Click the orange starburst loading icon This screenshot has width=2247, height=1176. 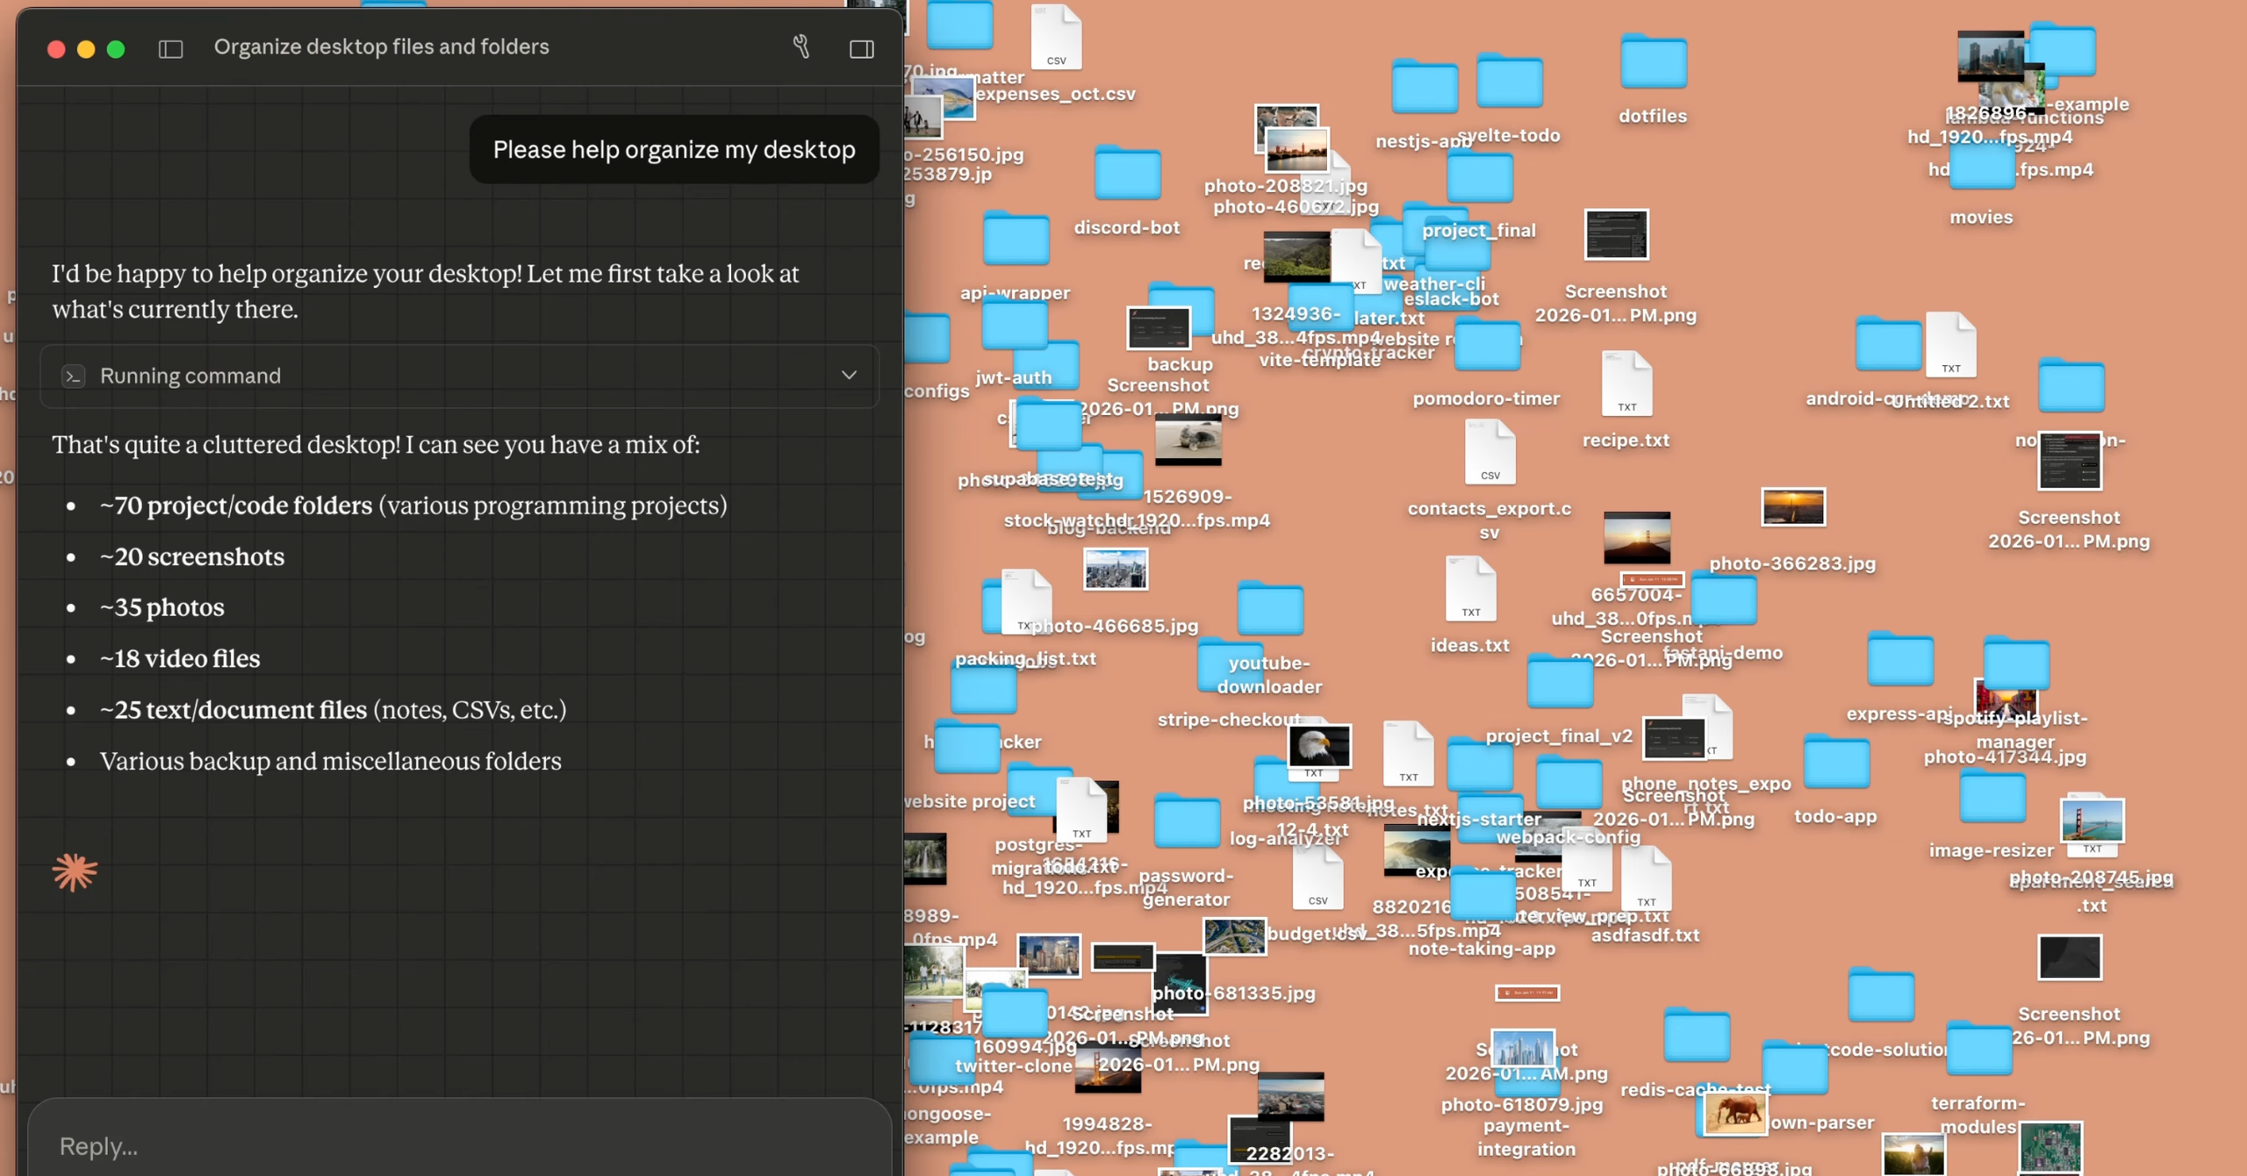tap(75, 871)
